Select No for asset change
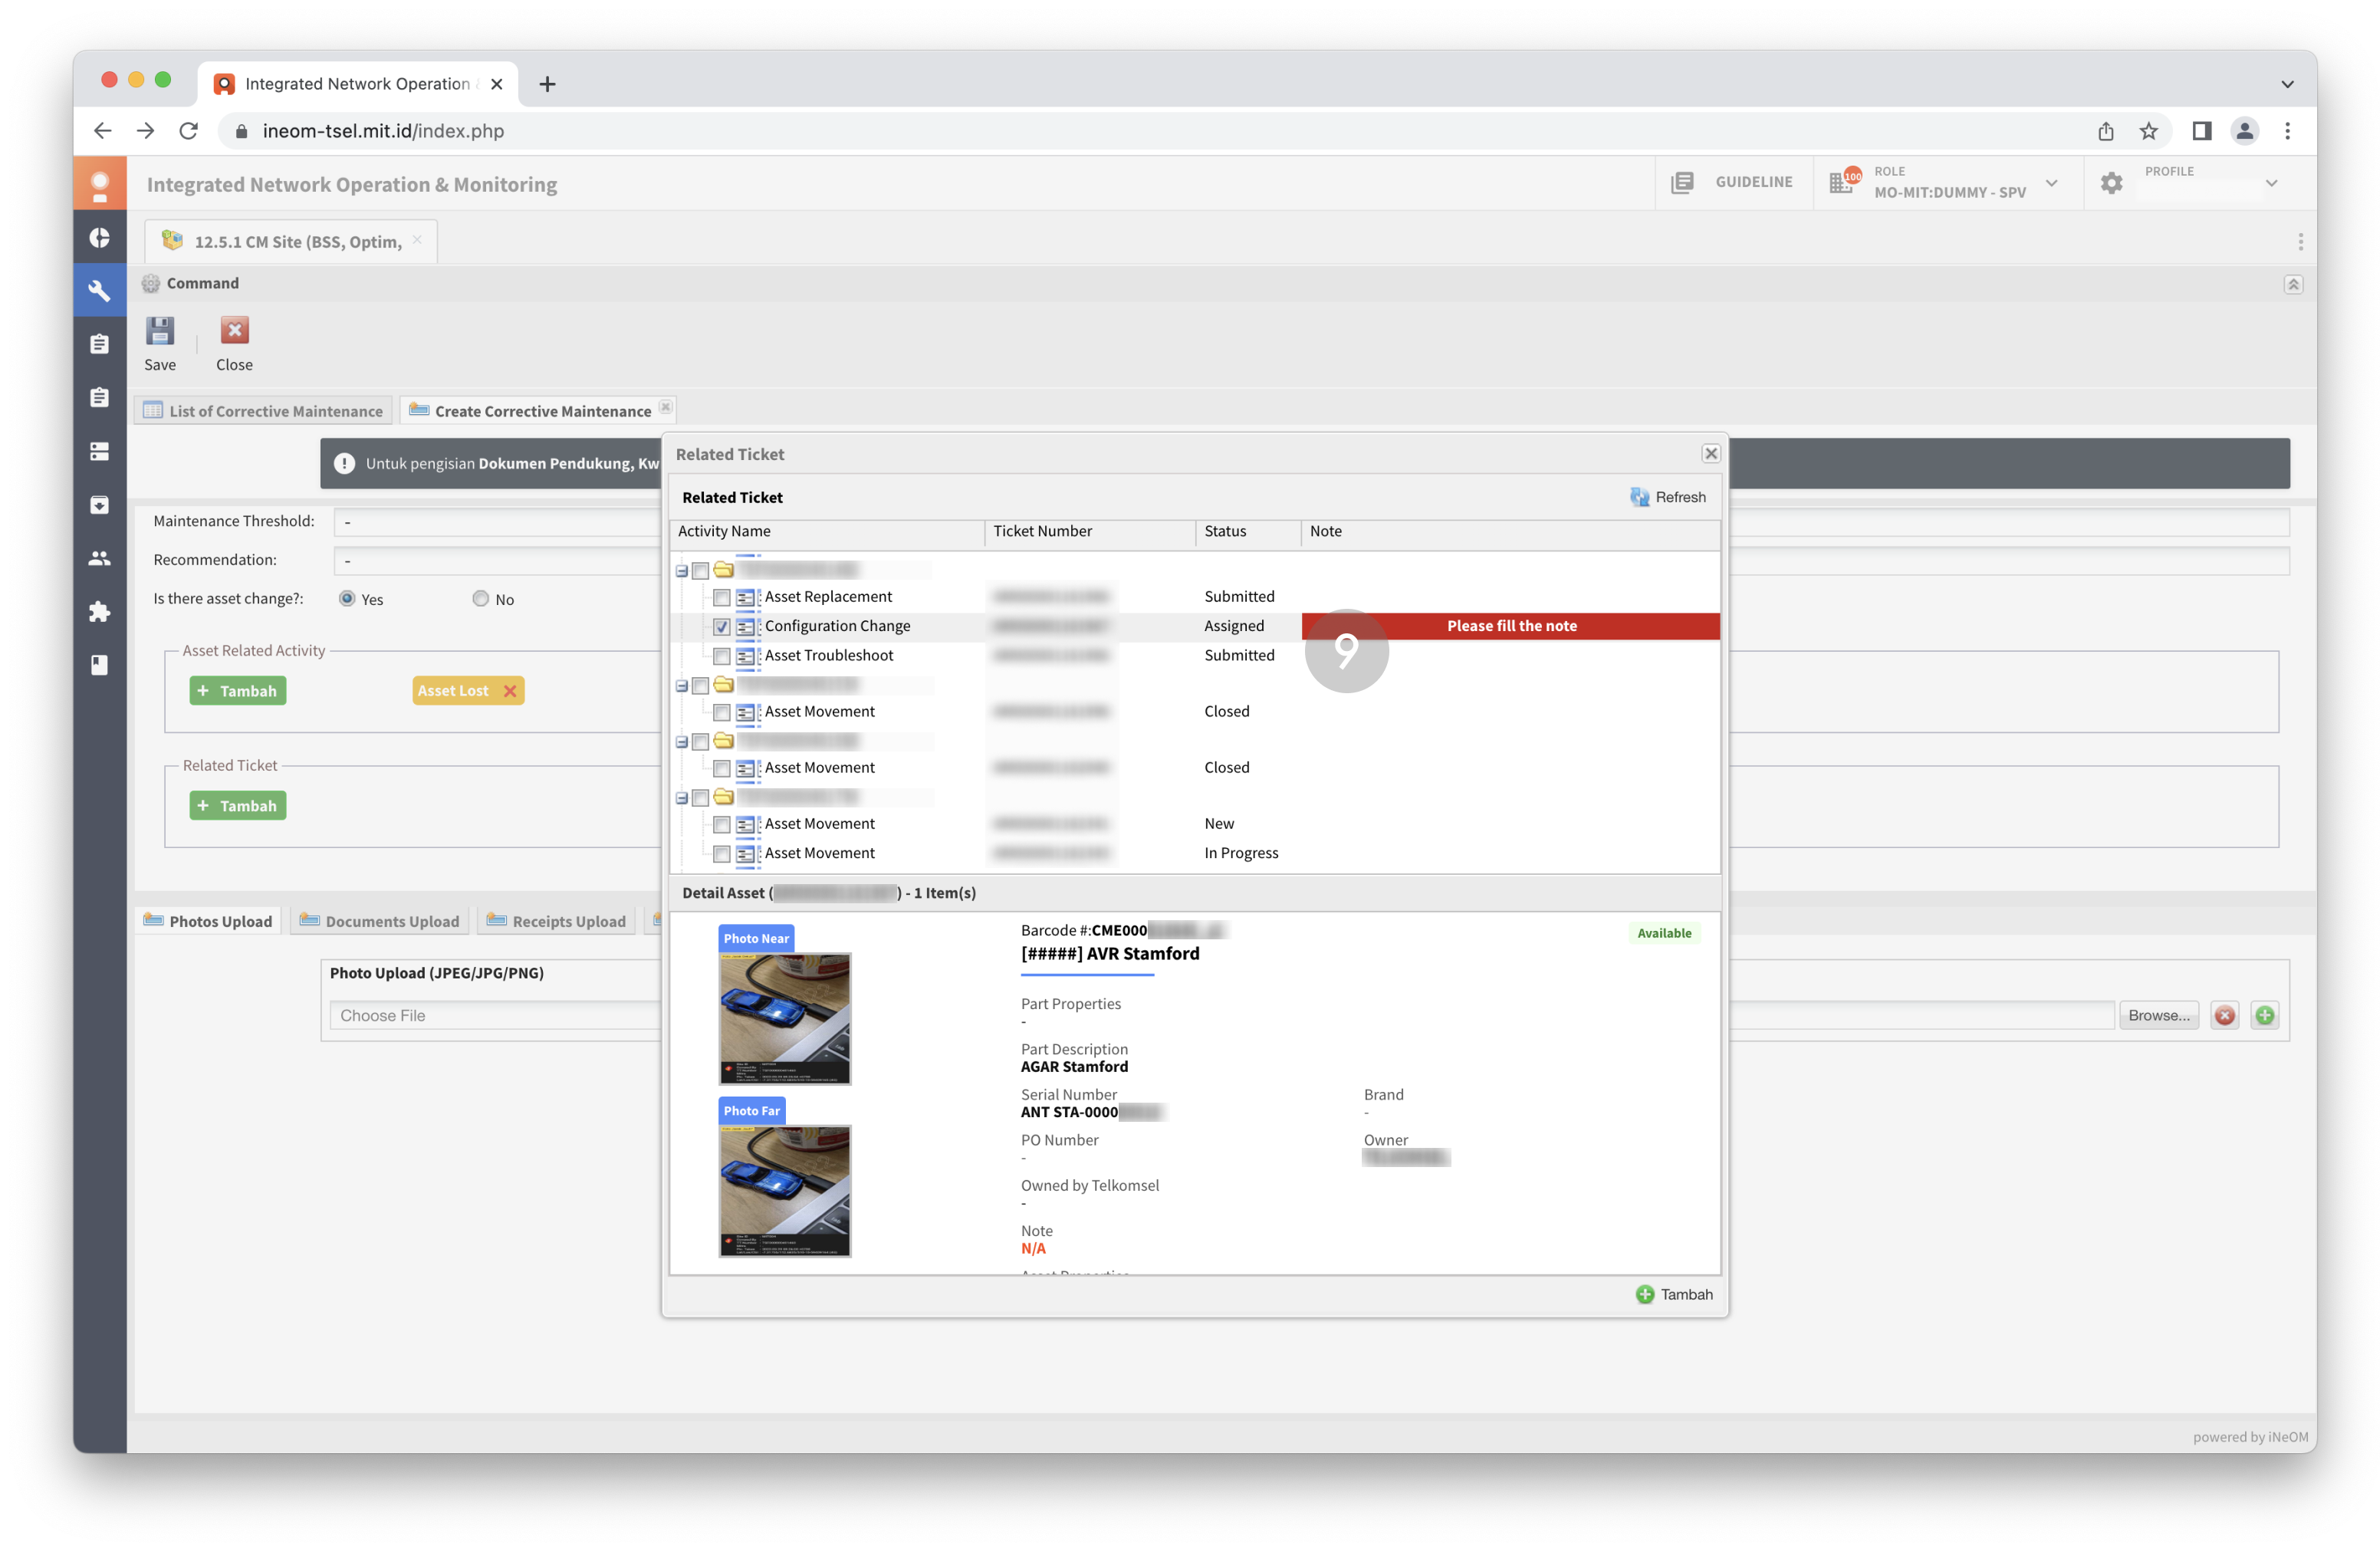 [x=480, y=598]
